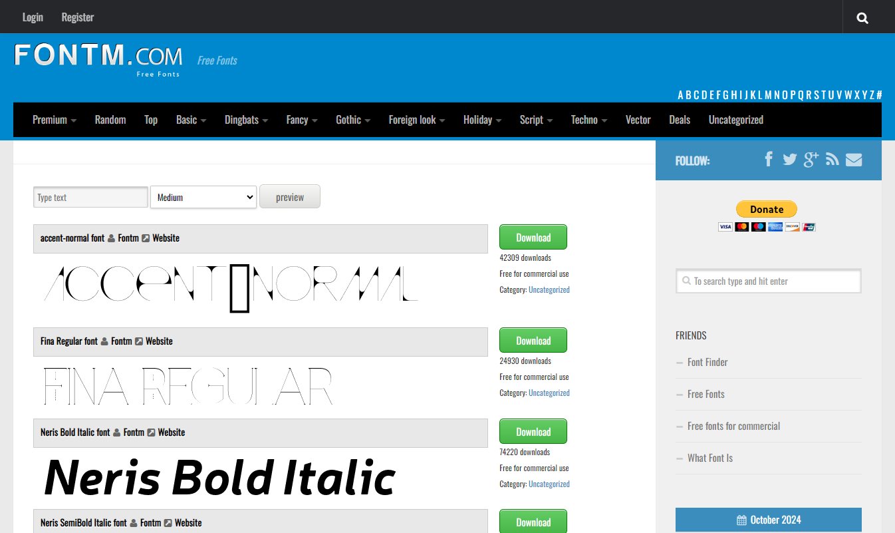Open the Facebook follow icon

point(769,159)
